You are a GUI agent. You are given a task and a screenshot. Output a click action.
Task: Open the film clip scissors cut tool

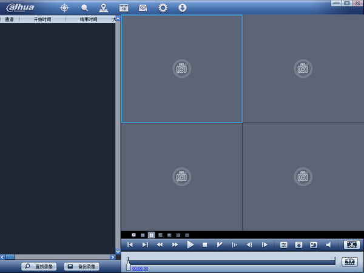click(x=352, y=244)
